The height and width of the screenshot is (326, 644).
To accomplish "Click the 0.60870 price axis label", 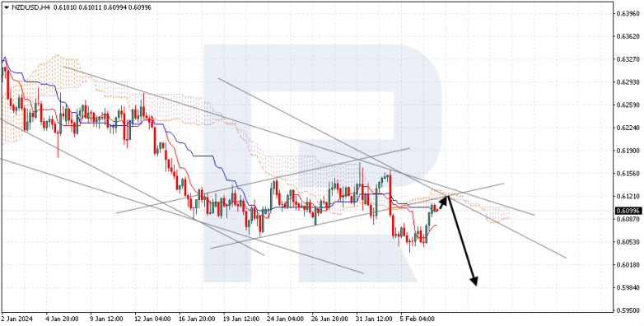I will point(628,219).
